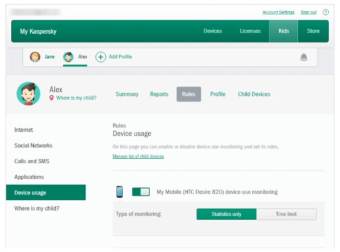Switch to the Profile section

click(x=218, y=94)
